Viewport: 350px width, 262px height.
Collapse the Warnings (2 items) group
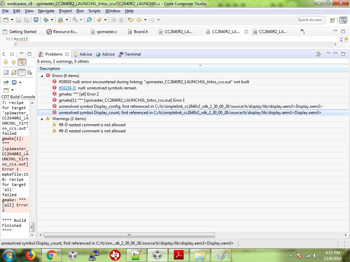(42, 119)
